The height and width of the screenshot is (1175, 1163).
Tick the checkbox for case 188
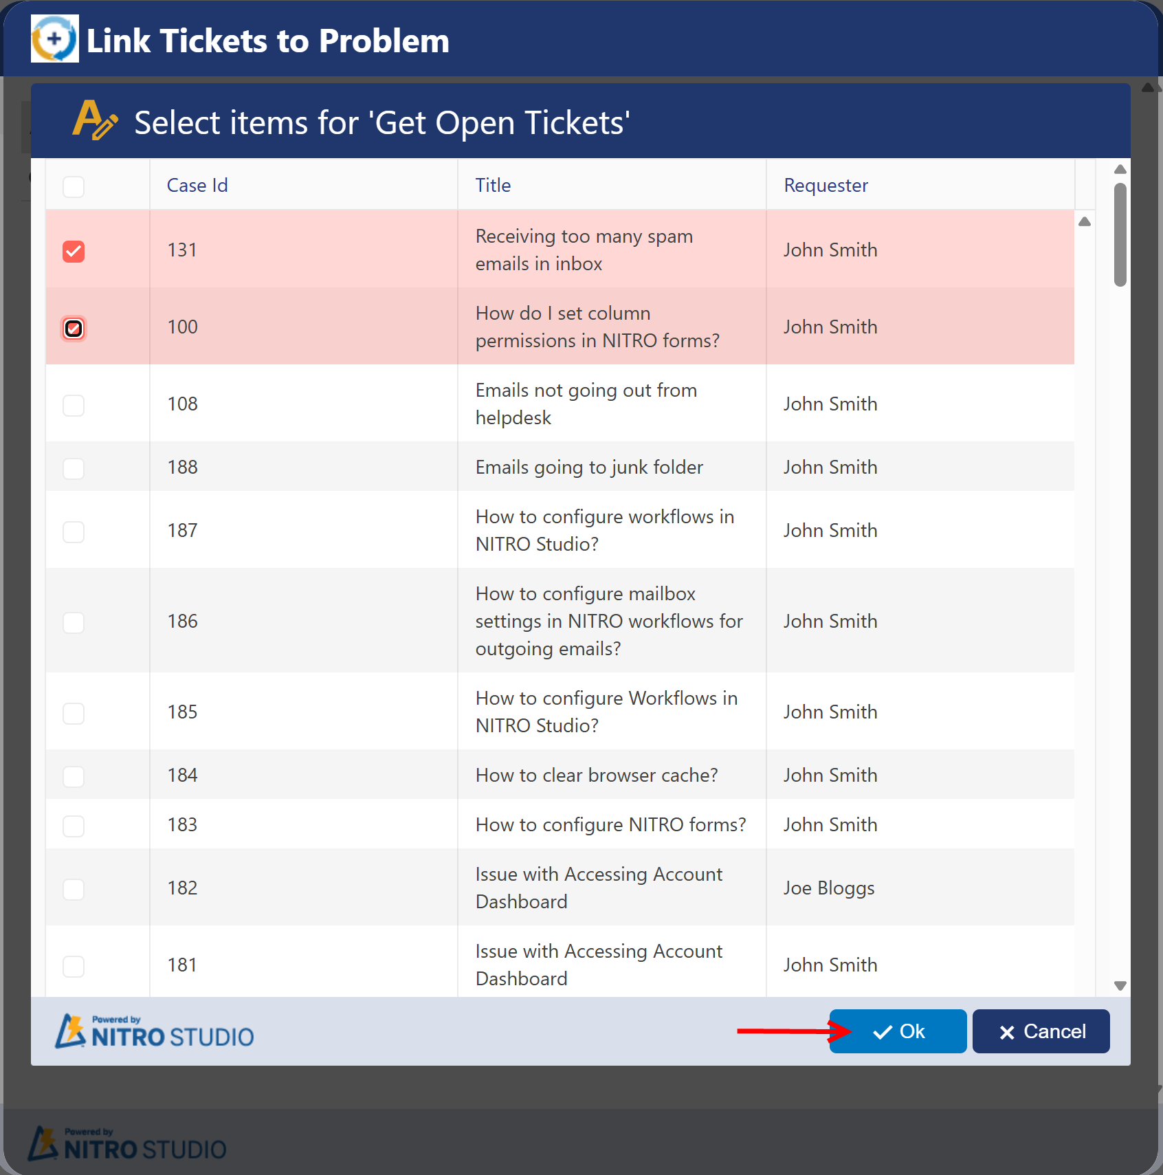(x=74, y=468)
